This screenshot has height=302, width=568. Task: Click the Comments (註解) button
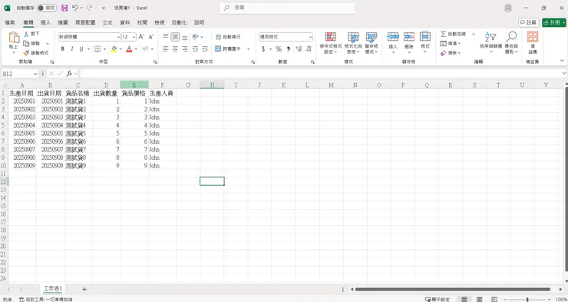pos(529,22)
